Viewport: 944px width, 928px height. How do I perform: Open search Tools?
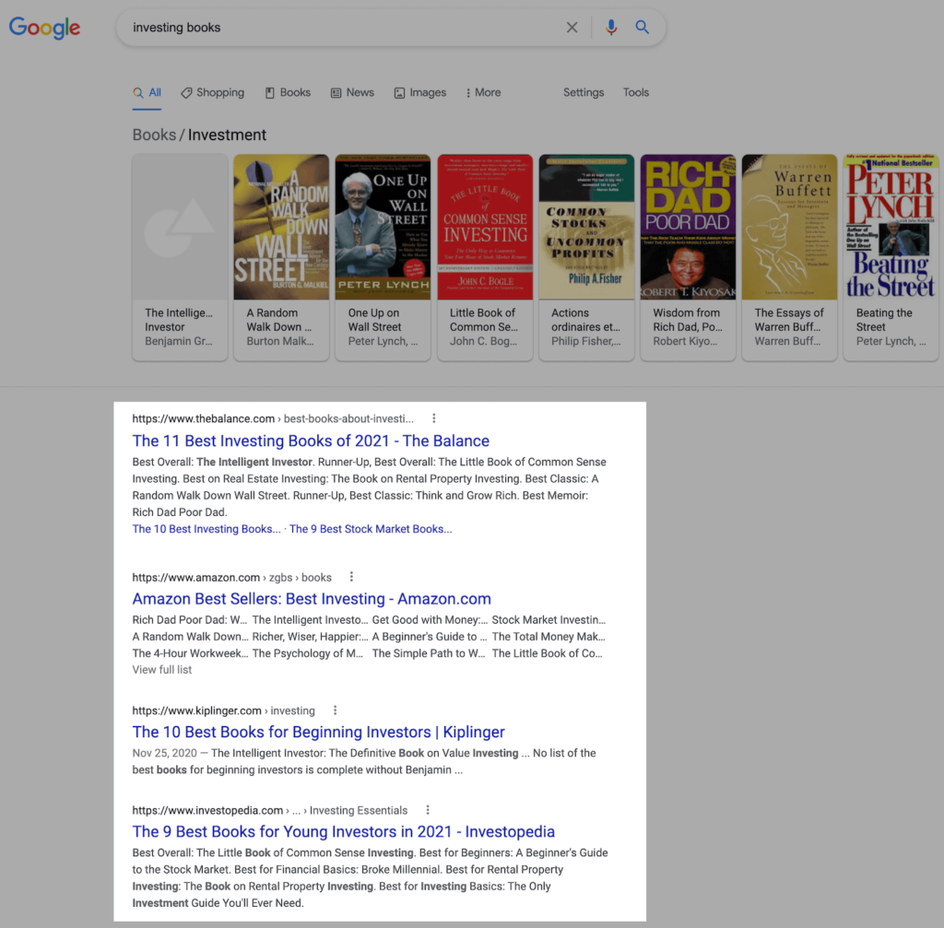[x=636, y=93]
